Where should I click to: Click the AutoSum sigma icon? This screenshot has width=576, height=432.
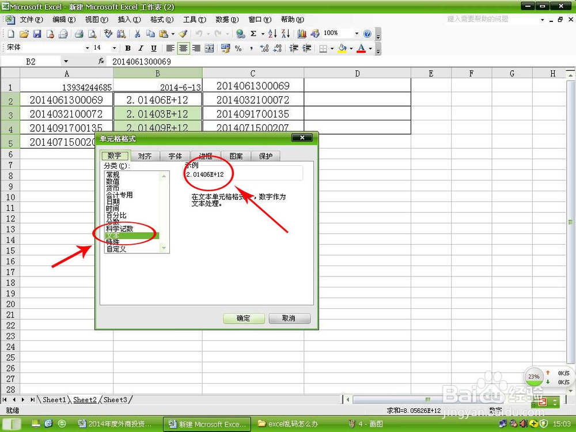click(x=253, y=34)
